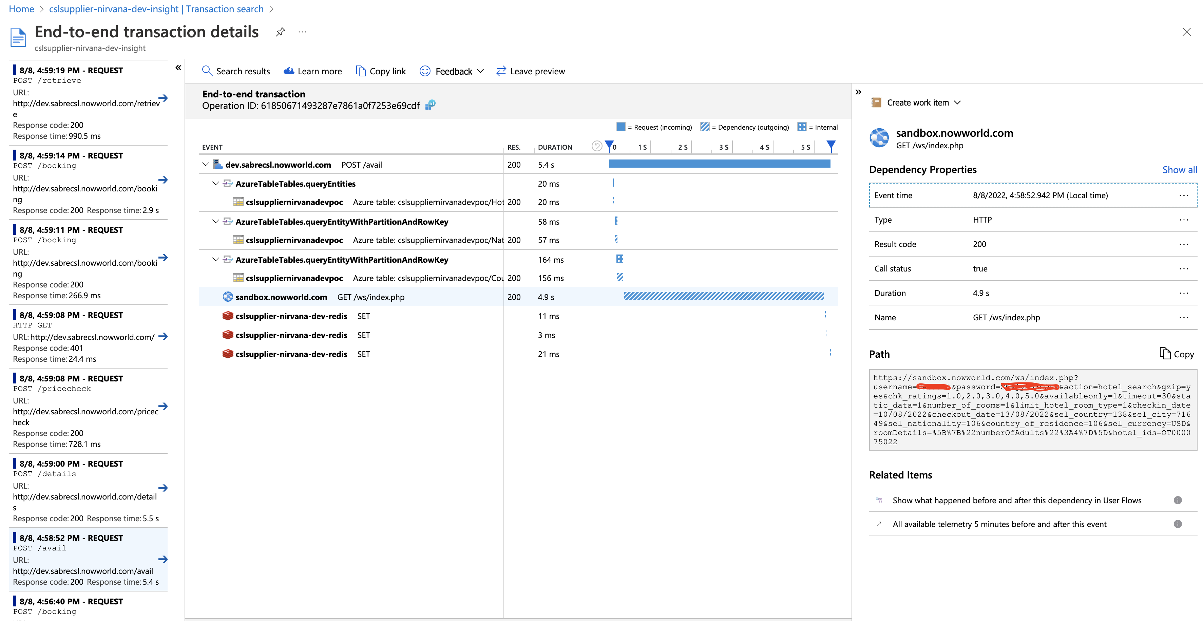This screenshot has width=1203, height=621.
Task: Select the 8/8, 4:56:40 PM request entry
Action: tap(88, 606)
